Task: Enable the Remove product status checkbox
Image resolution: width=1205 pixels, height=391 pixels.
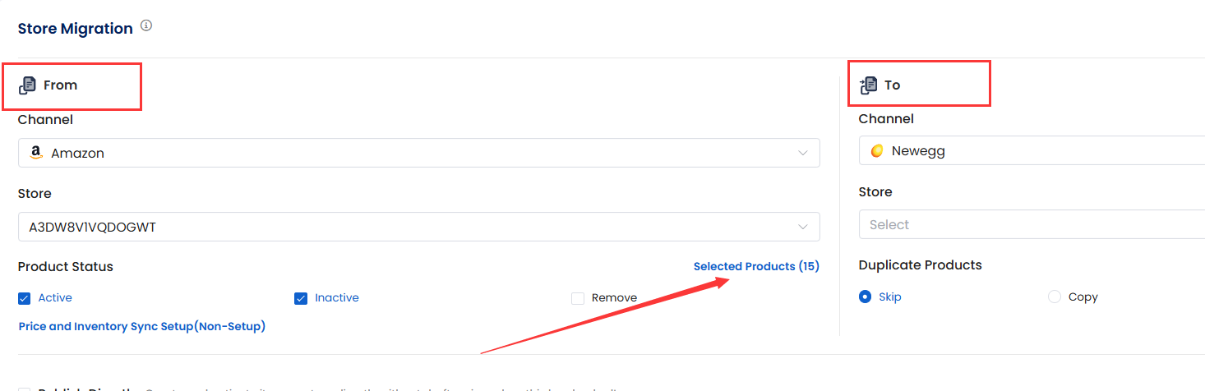Action: point(578,298)
